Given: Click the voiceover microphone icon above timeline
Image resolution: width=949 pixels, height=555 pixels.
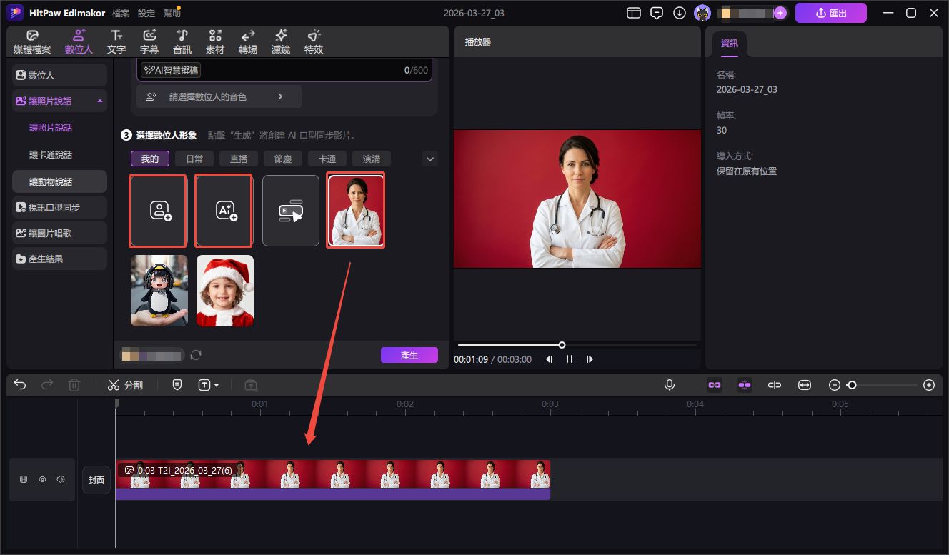Looking at the screenshot, I should [x=670, y=384].
